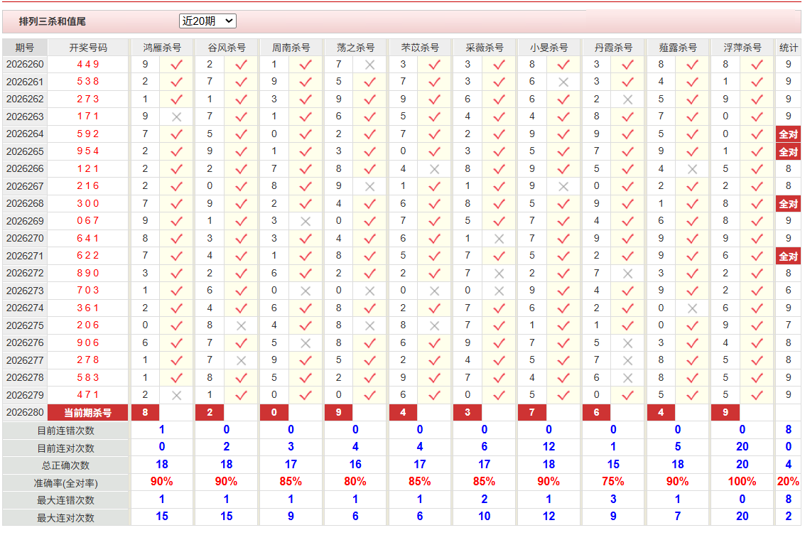The width and height of the screenshot is (805, 540).
Task: Click the X mark in 荡之杀号 for row 2026267
Action: point(369,187)
